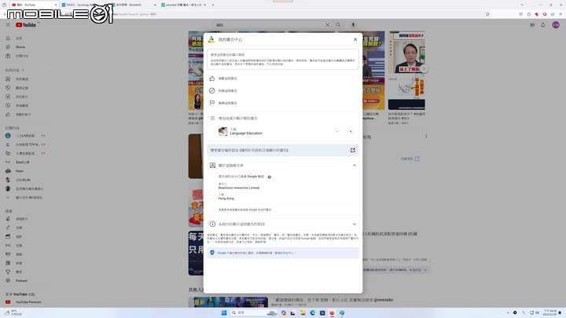Click the Windows Start button

[224, 313]
